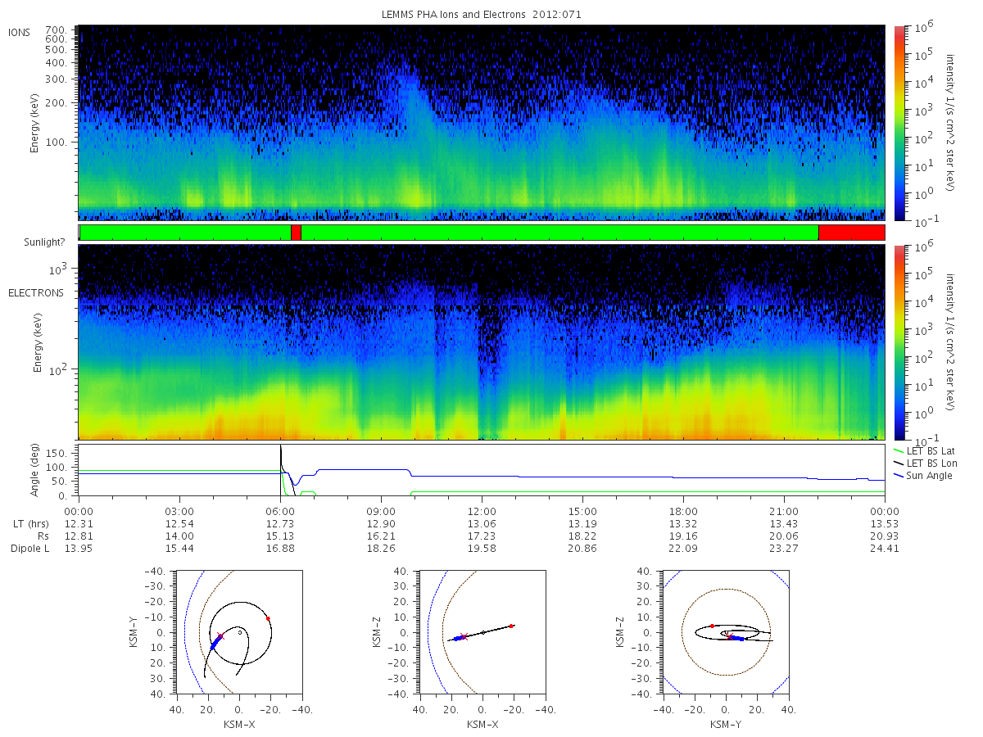Open the KSM-Y versus KSM-Z orbit plot
Viewport: 983px width, 737px height.
click(726, 632)
